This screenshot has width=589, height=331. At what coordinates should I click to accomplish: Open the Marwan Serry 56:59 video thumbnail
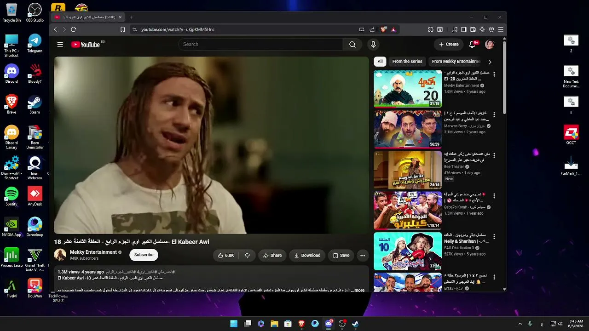(408, 129)
